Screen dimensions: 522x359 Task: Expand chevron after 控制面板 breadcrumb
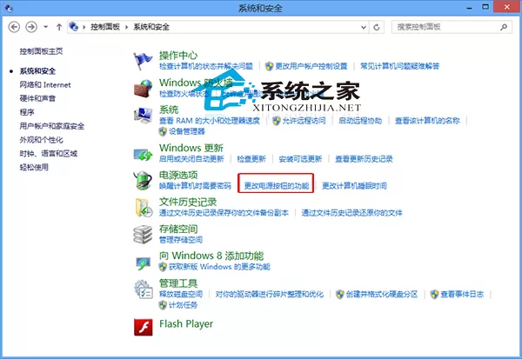click(126, 27)
